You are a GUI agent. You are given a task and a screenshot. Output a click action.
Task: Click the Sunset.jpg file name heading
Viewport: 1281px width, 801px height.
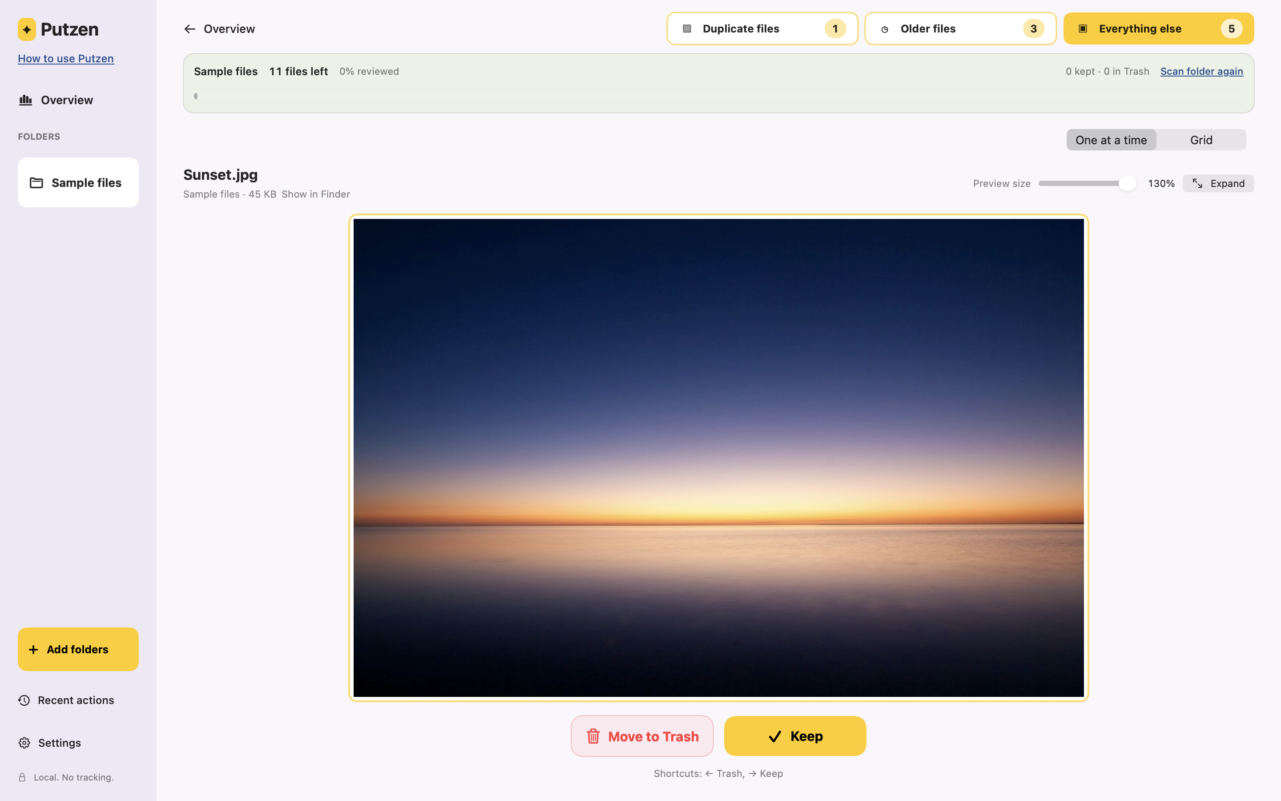pos(220,174)
